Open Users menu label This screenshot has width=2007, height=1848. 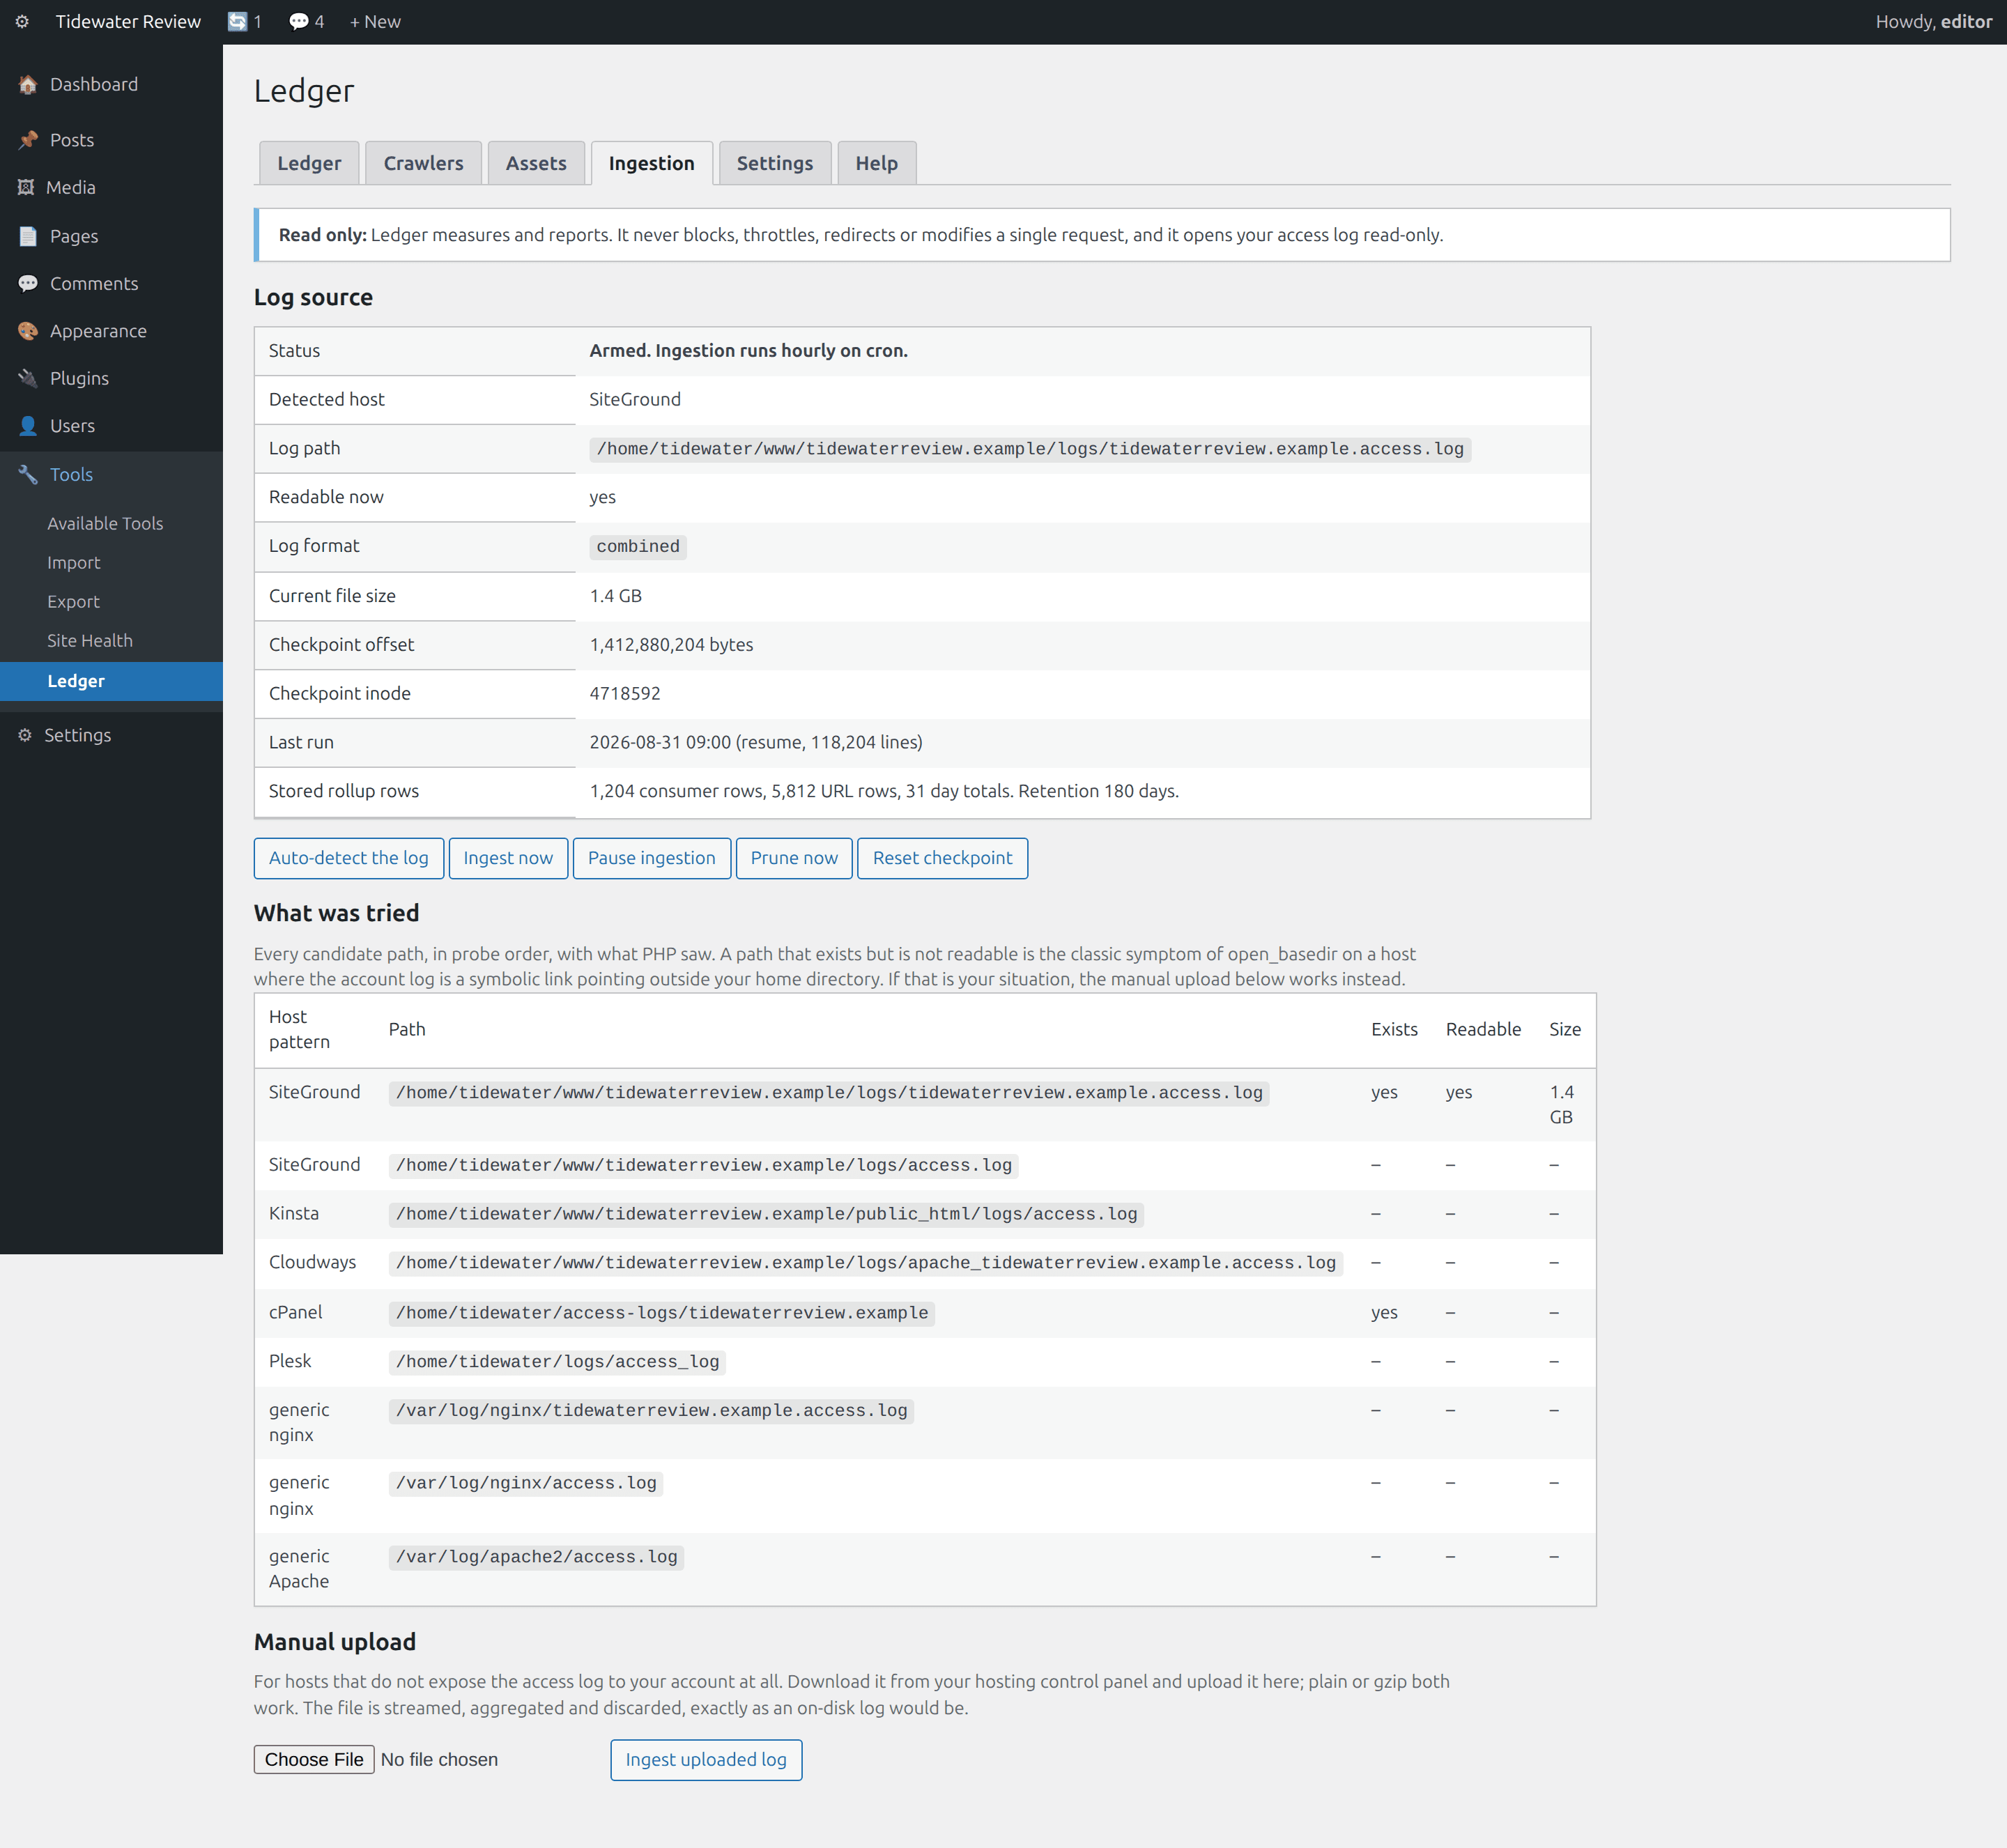coord(72,426)
